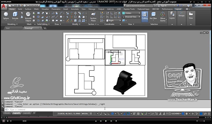The height and width of the screenshot is (124, 212).
Task: Open the Solid ribbon tab
Action: coord(20,9)
